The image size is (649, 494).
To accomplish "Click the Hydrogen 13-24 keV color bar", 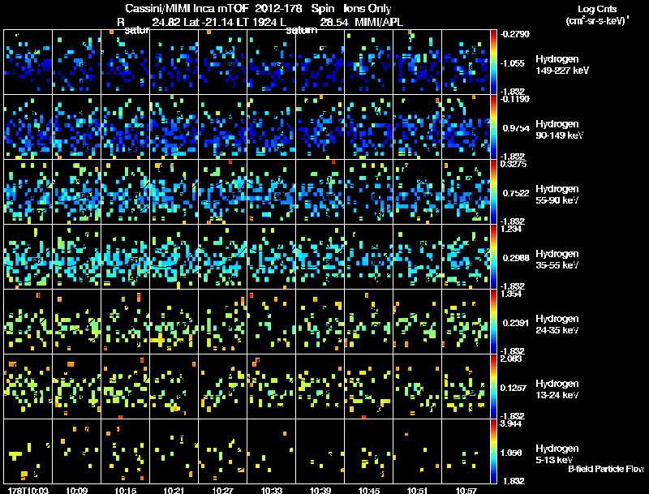I will tap(493, 386).
